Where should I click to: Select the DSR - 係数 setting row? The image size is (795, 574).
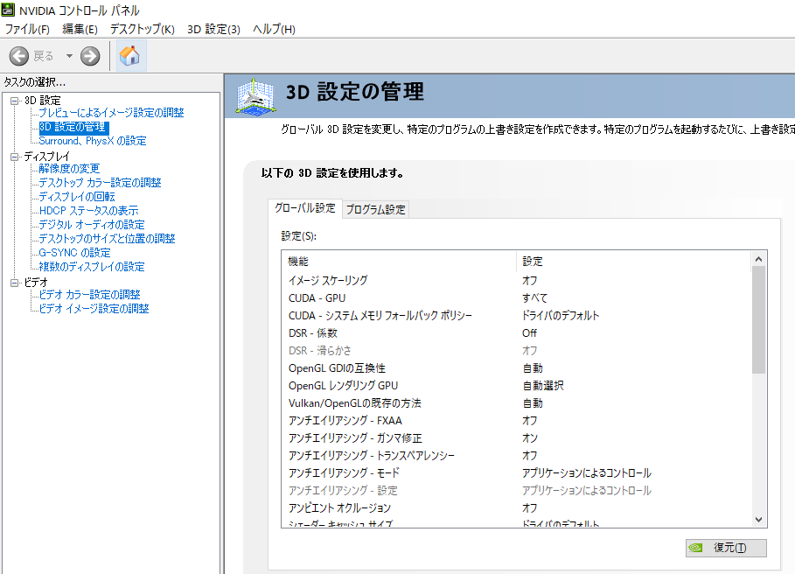516,333
